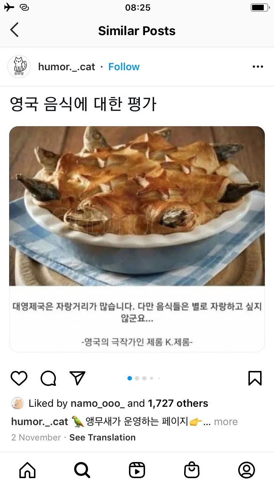This screenshot has width=274, height=488.
Task: Like the post with the heart icon
Action: (x=19, y=378)
